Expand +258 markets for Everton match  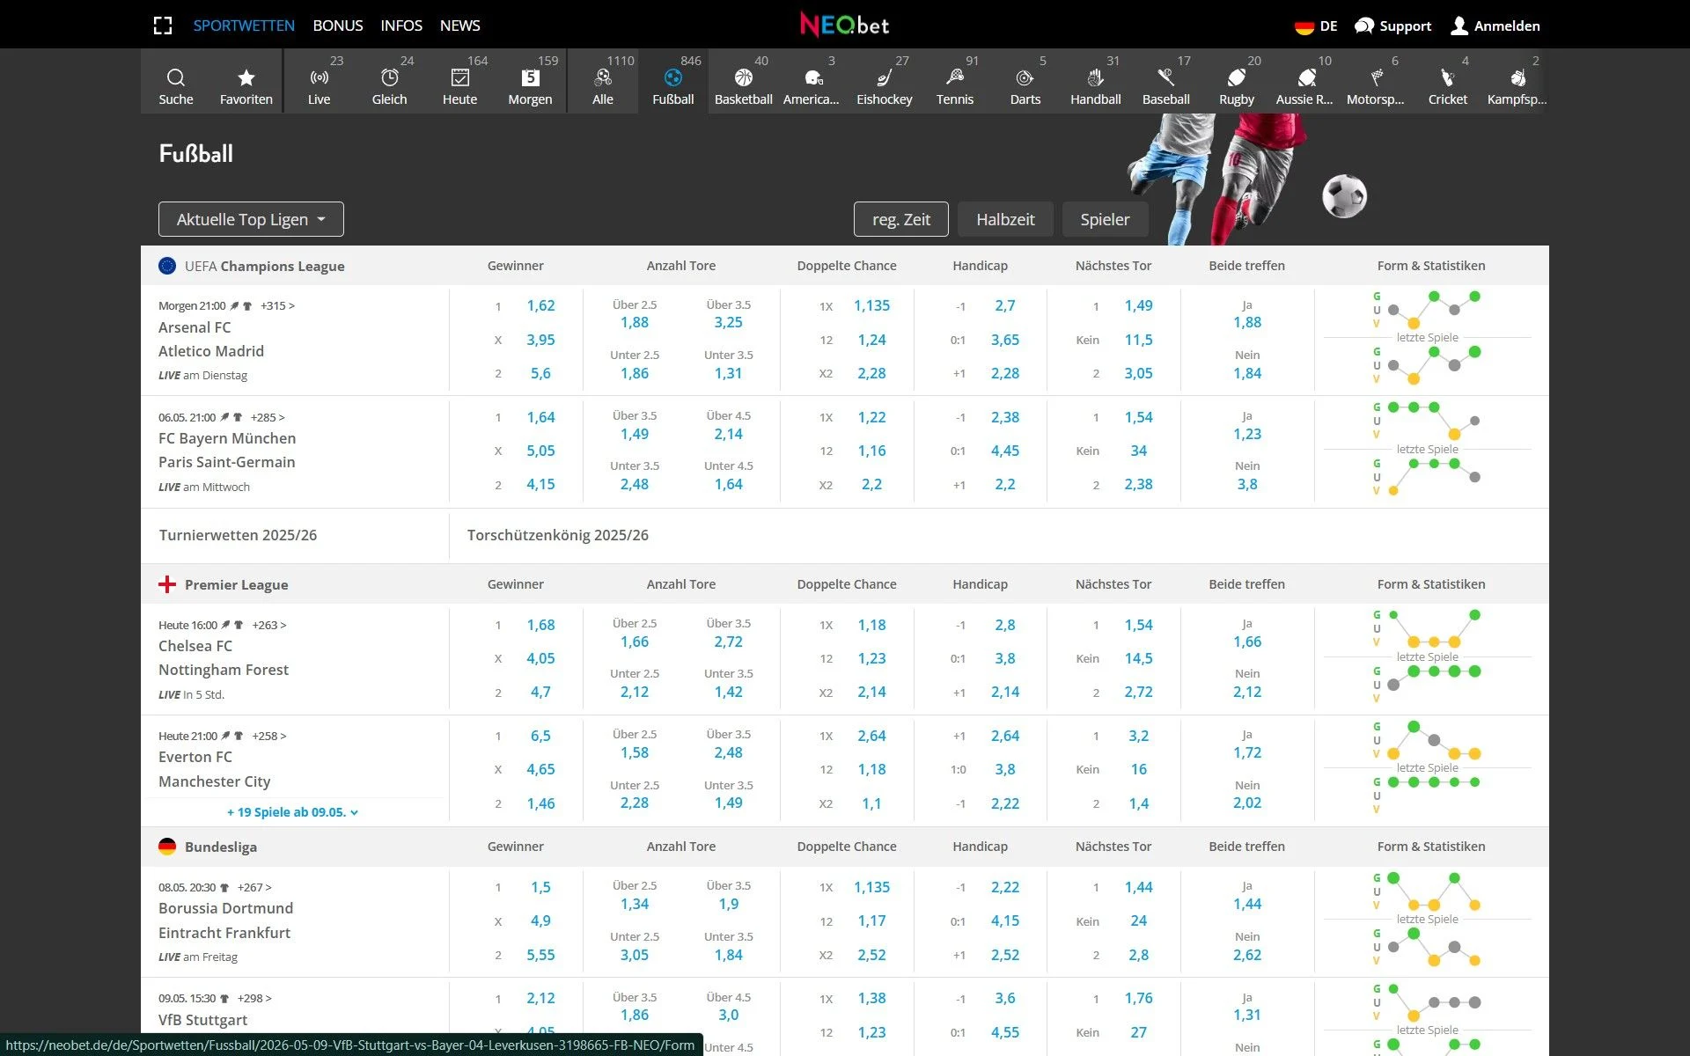coord(269,736)
